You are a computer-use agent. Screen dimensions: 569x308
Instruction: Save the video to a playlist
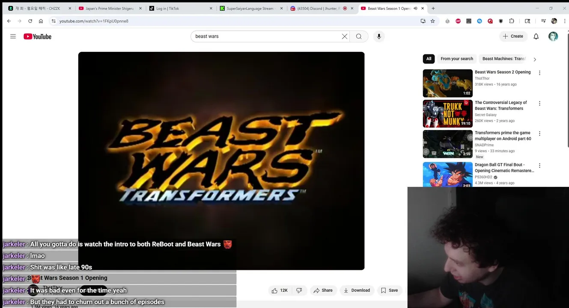(x=389, y=290)
